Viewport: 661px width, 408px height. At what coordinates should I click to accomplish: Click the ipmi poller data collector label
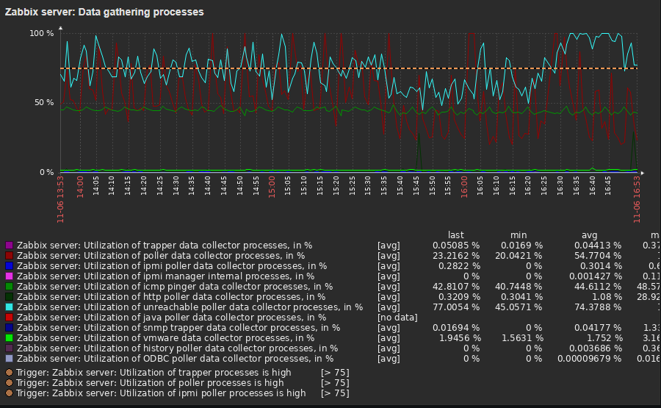tap(172, 266)
